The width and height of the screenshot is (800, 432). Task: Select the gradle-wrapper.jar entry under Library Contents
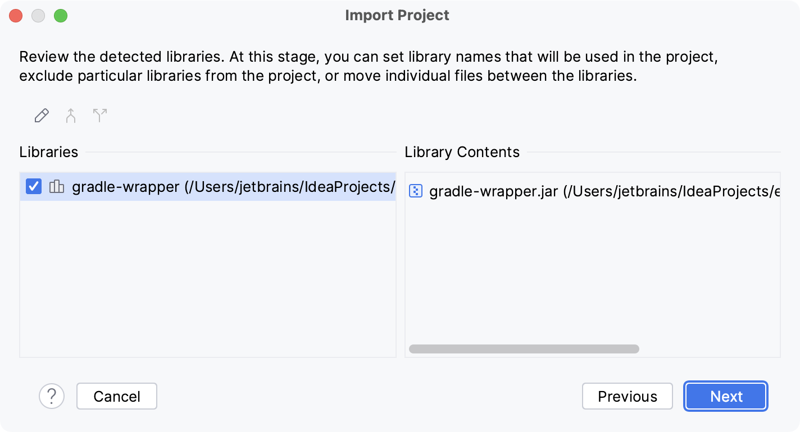(562, 191)
